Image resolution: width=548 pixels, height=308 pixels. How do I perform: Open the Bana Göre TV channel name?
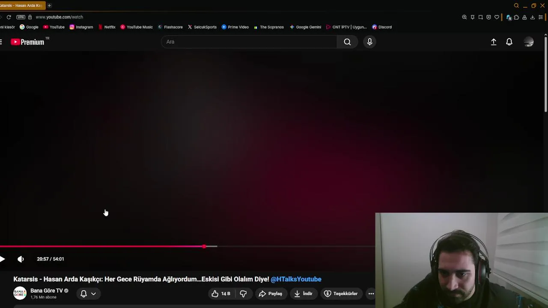(x=47, y=290)
